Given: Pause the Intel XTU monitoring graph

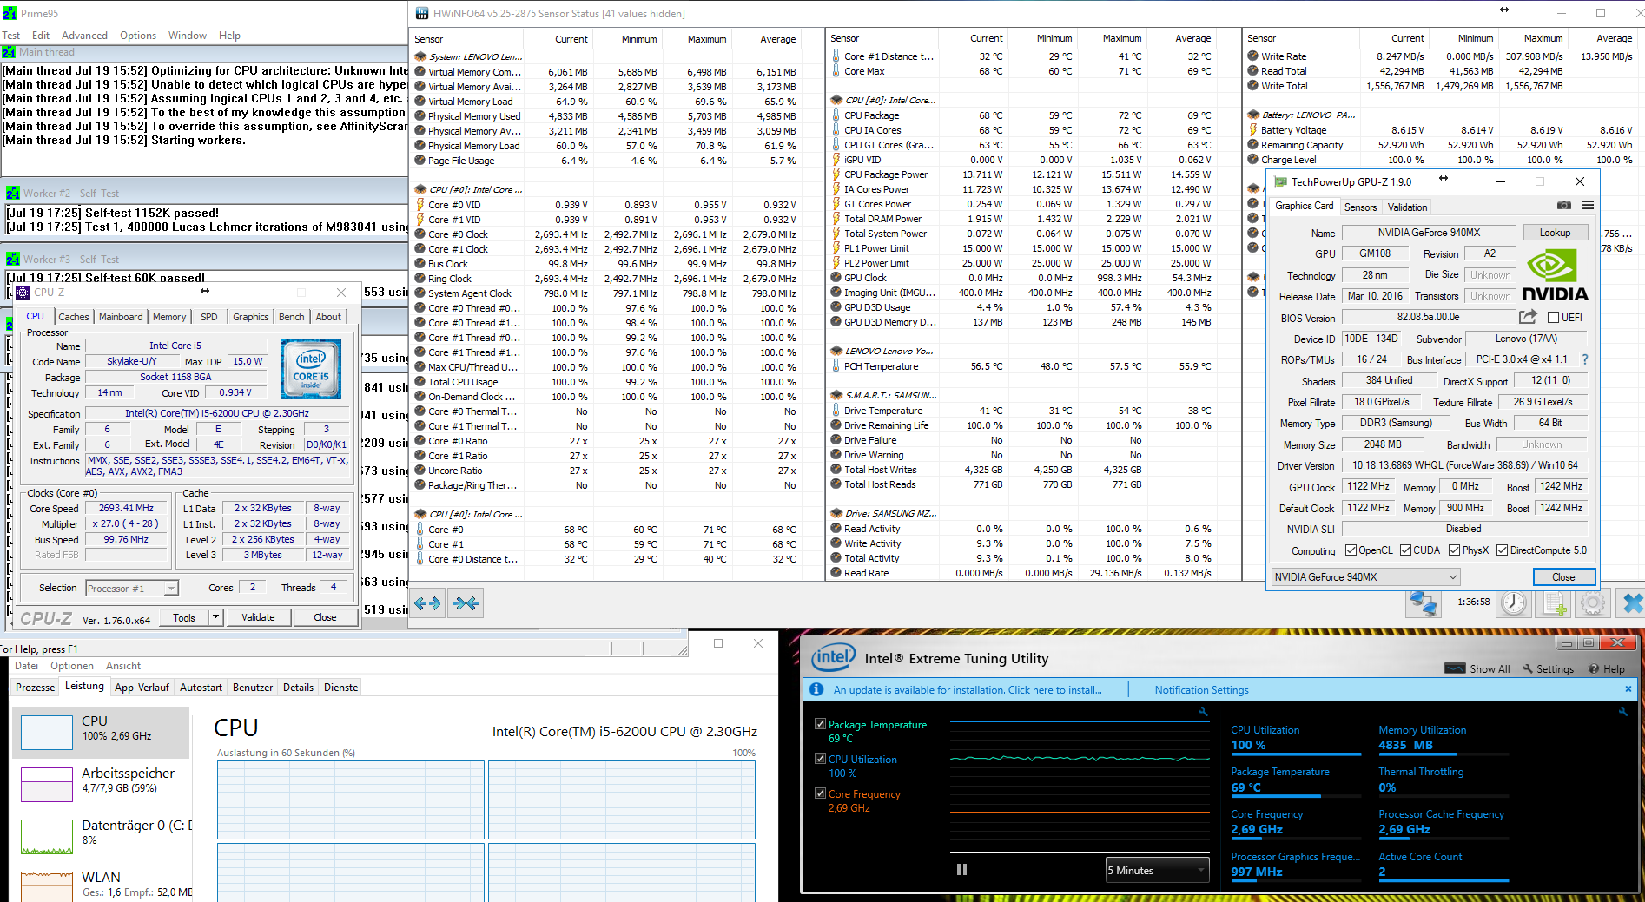Looking at the screenshot, I should (x=961, y=869).
